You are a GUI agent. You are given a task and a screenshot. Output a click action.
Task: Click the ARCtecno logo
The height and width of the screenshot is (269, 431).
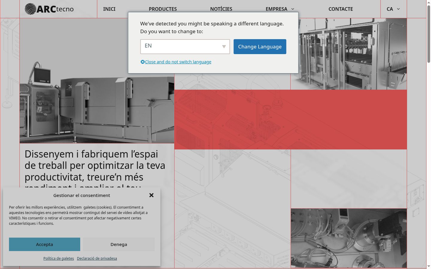pyautogui.click(x=49, y=9)
